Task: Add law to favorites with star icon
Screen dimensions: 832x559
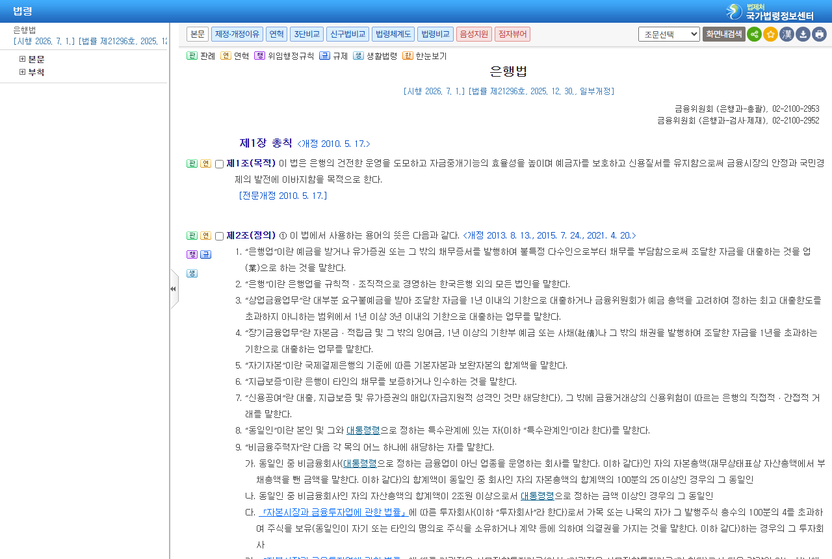Action: [x=770, y=34]
